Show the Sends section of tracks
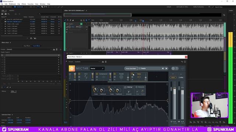The image size is (236, 132). pos(70,20)
